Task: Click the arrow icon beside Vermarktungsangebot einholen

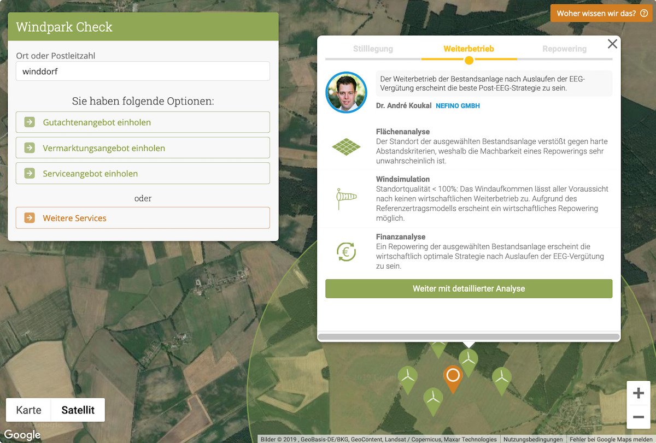Action: tap(30, 148)
